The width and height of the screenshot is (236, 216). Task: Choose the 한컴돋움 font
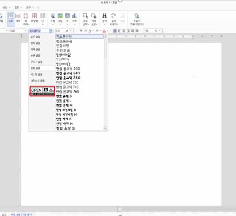(79, 50)
